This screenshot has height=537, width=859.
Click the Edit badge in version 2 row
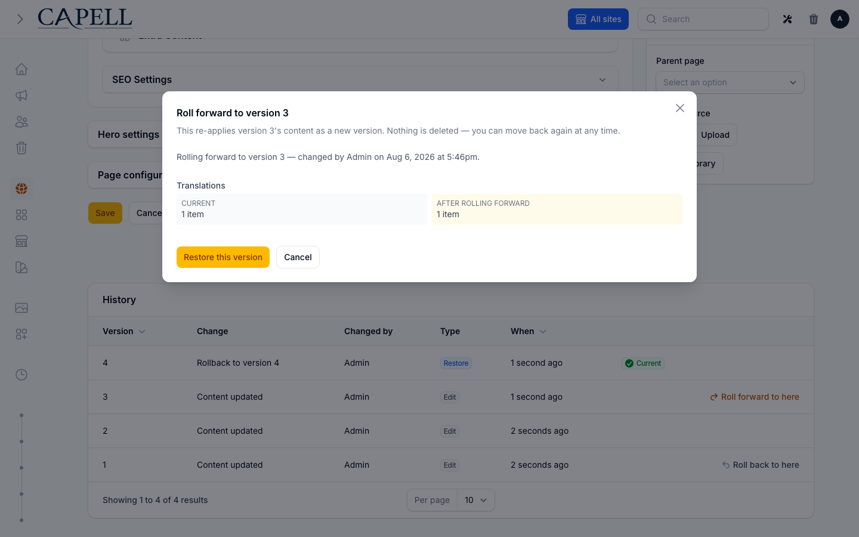(x=450, y=431)
